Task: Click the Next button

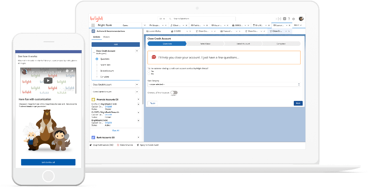Action: pyautogui.click(x=298, y=103)
